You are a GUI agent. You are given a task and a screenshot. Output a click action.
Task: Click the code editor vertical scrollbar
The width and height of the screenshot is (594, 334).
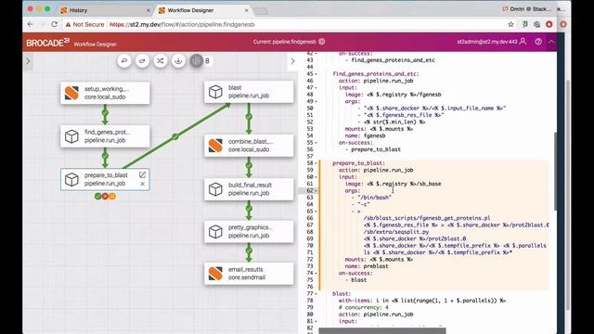pos(555,172)
